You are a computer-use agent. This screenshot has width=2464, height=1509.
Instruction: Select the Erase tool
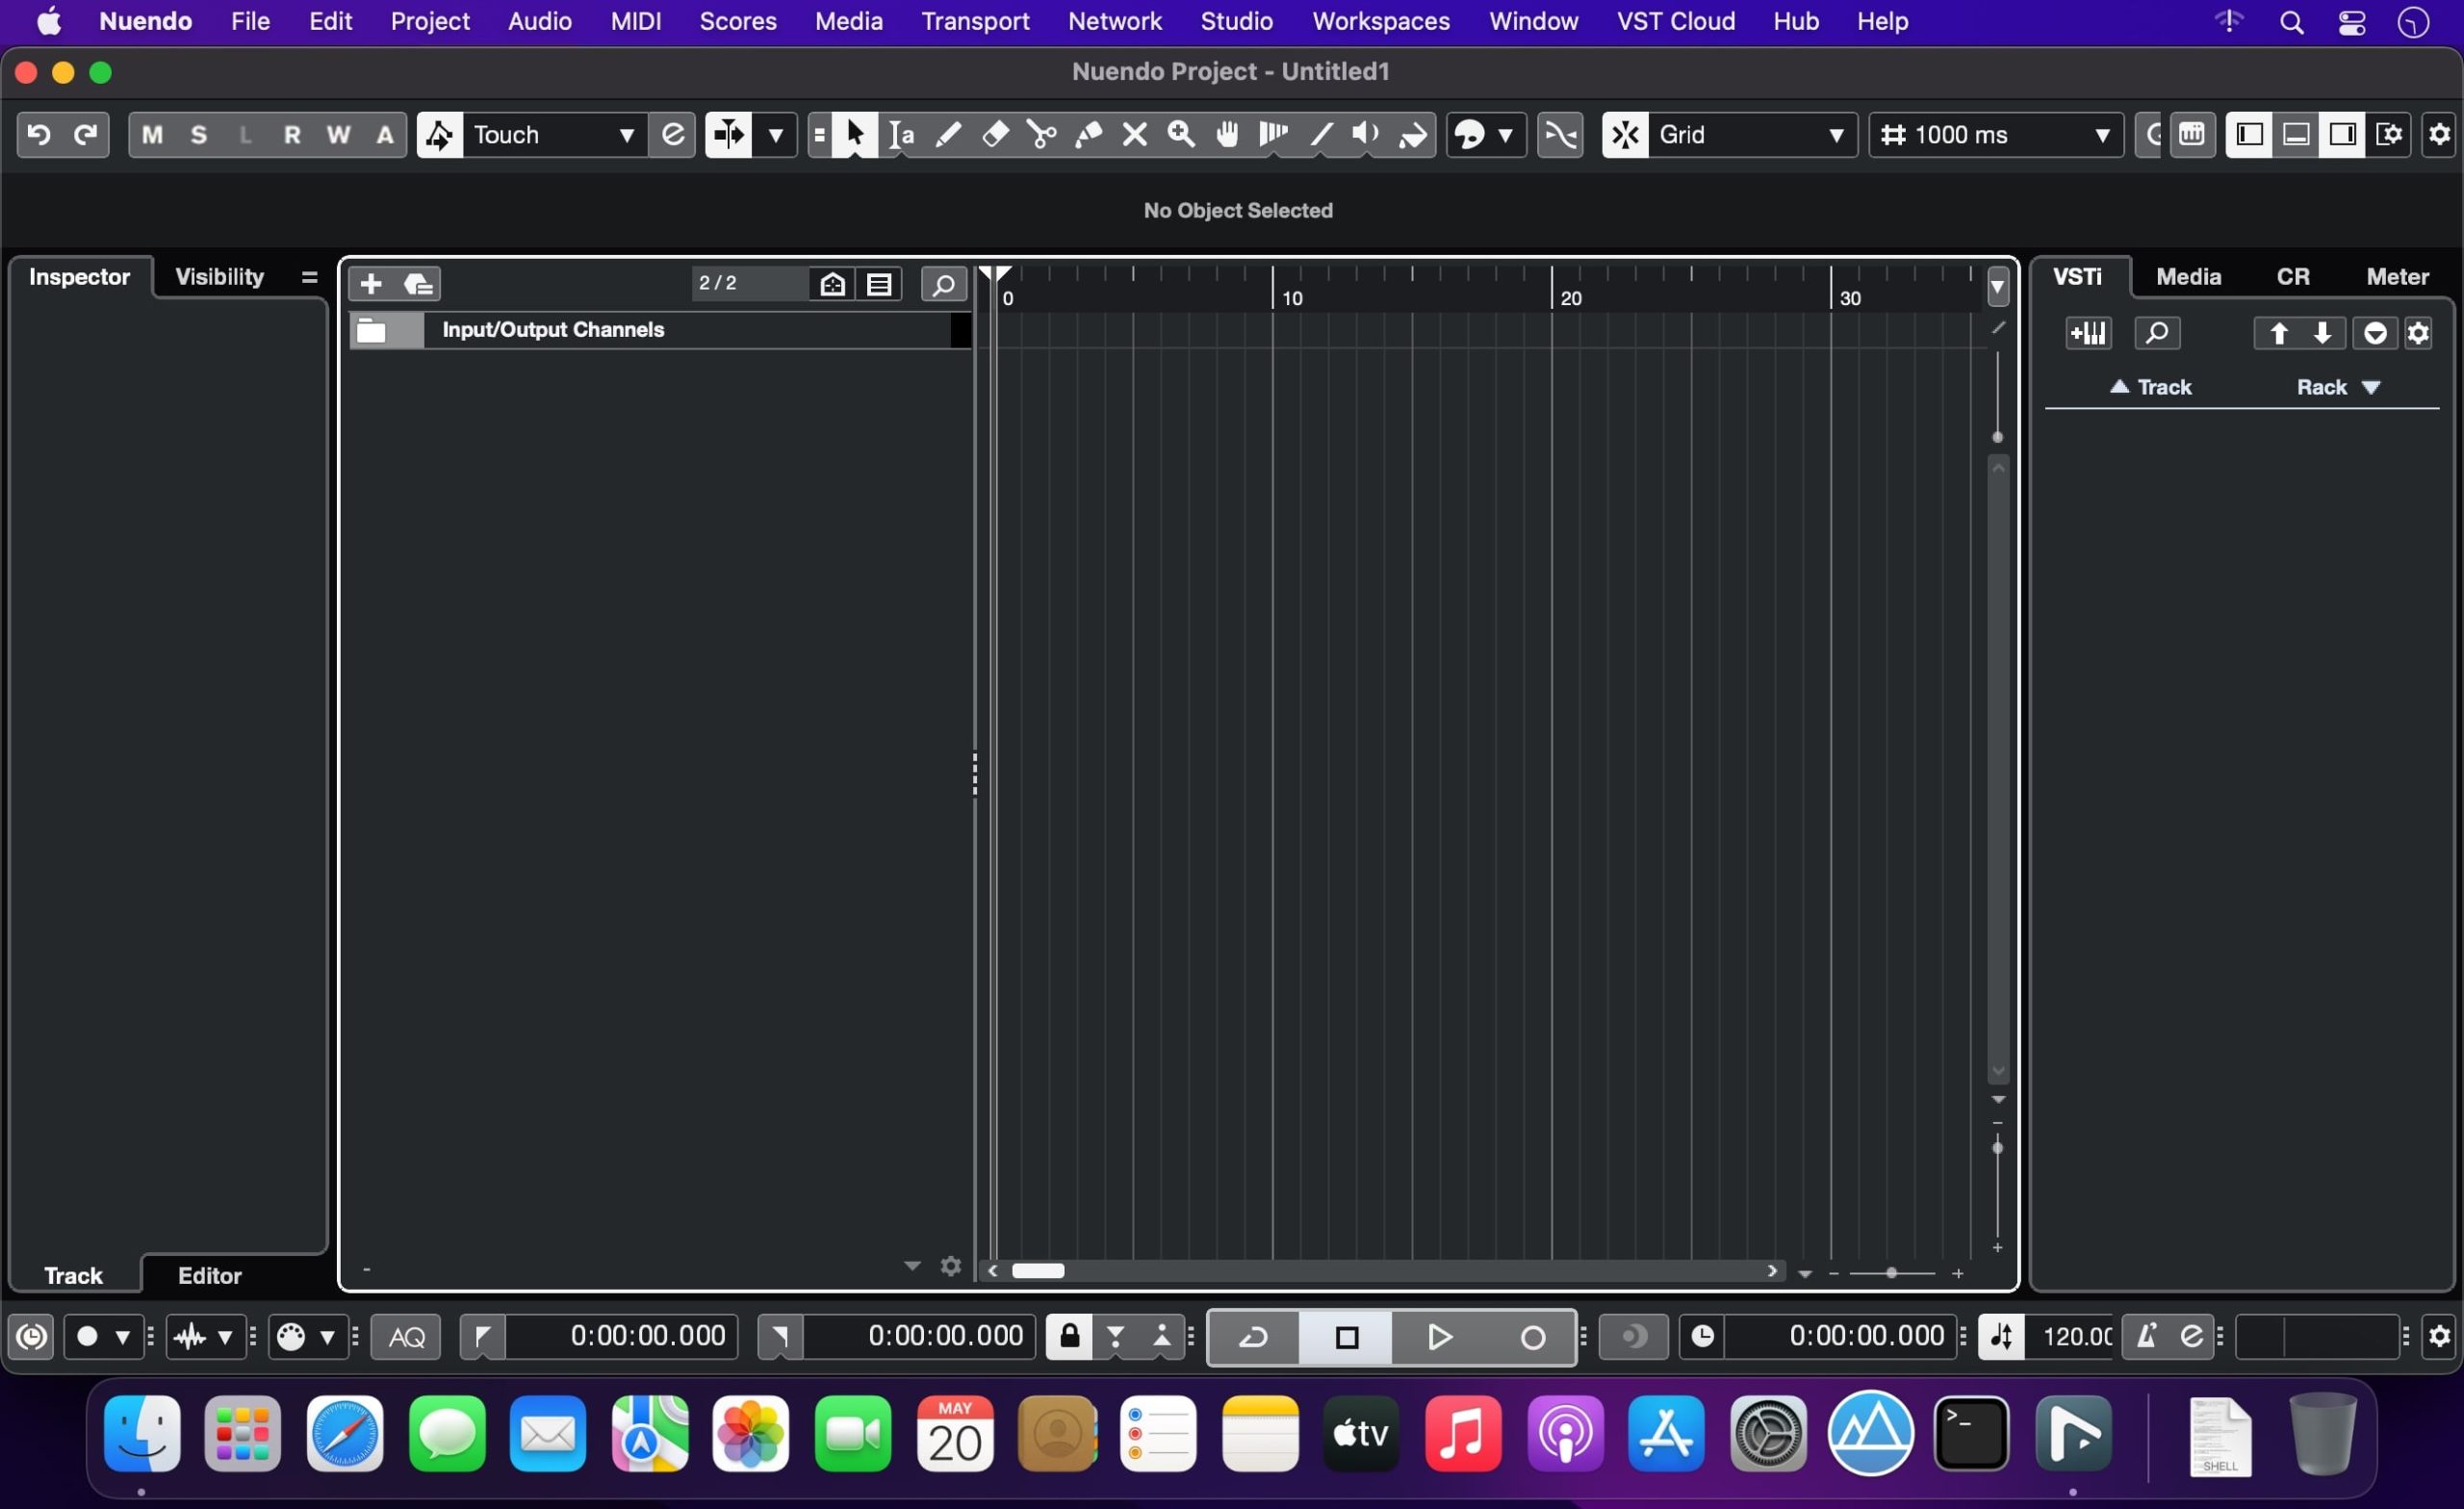994,134
